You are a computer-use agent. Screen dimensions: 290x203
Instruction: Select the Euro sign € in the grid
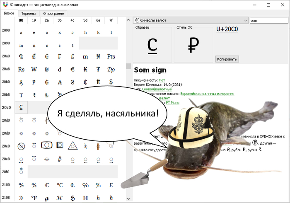(72, 69)
